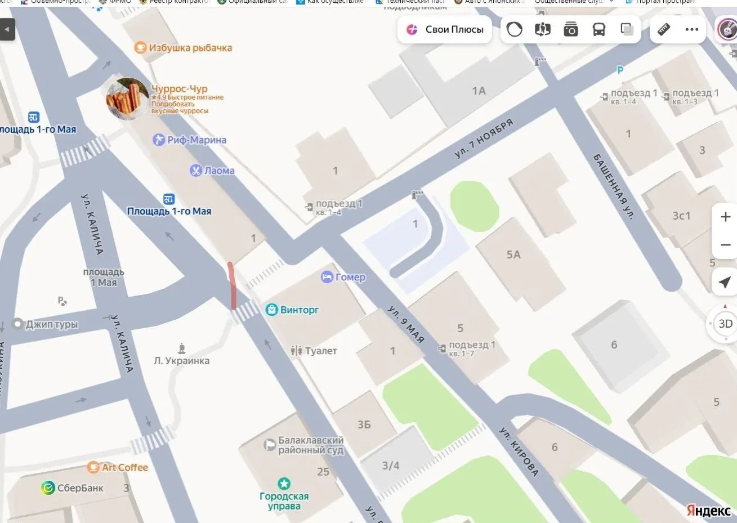Zoom out with the minus button
737x523 pixels.
(x=725, y=245)
